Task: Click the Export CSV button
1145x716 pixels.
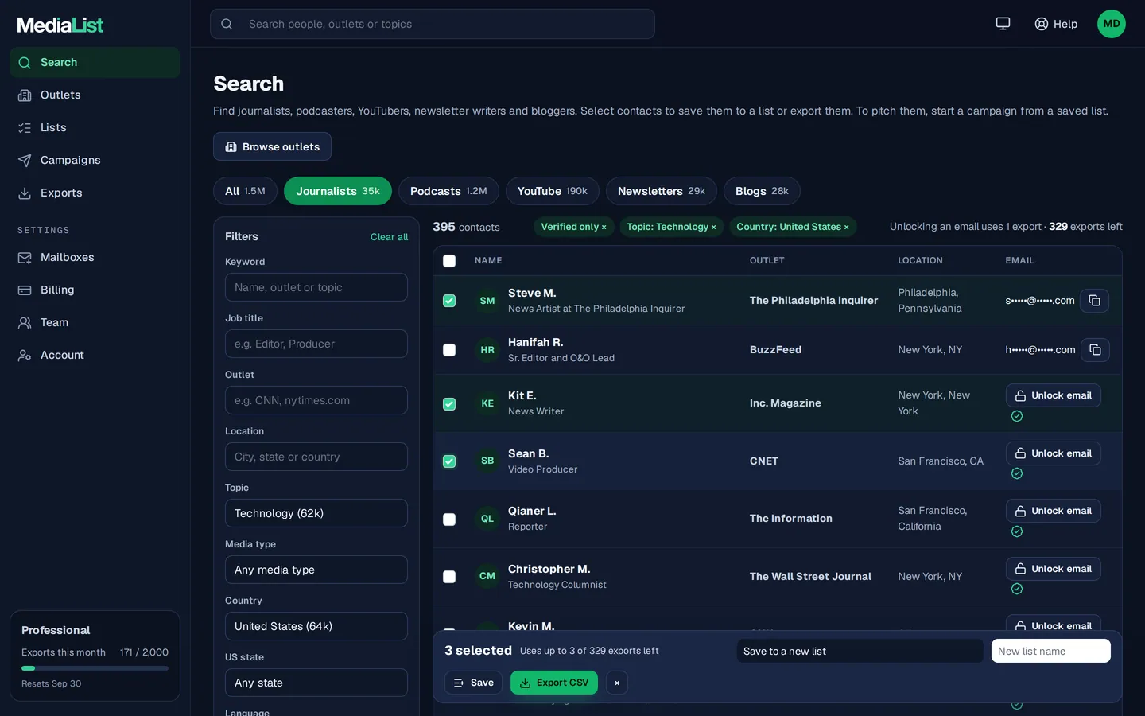Action: pos(554,683)
